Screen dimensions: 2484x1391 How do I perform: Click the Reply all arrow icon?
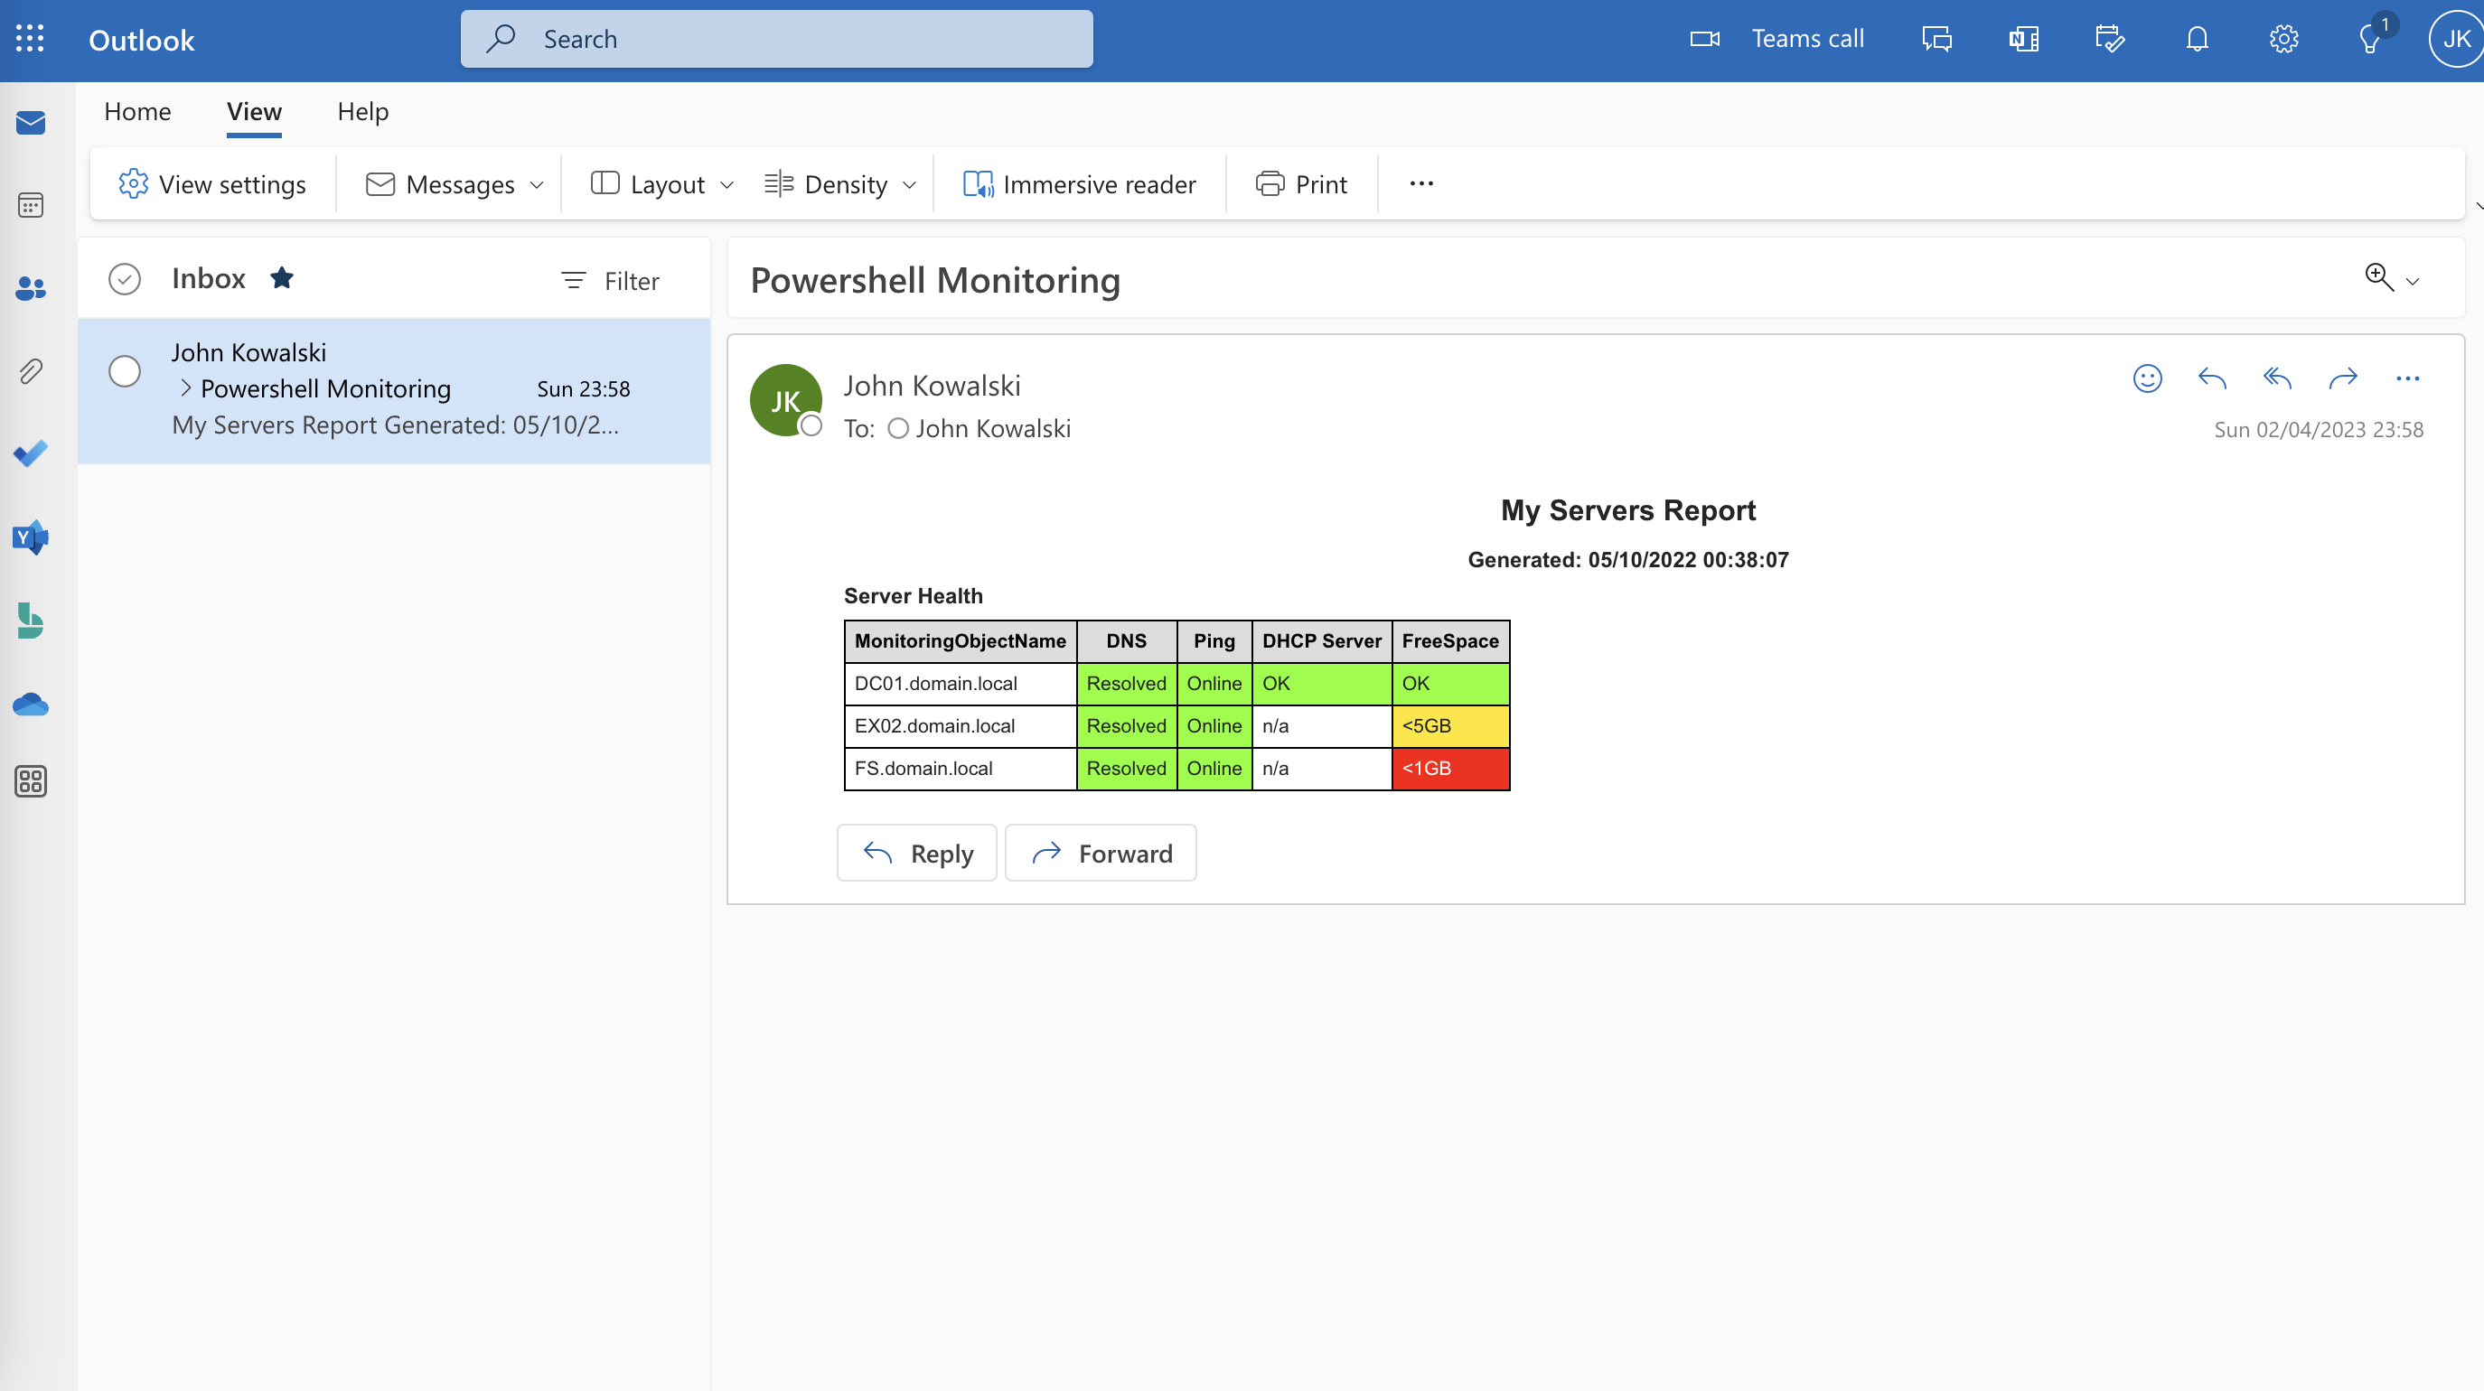point(2277,378)
